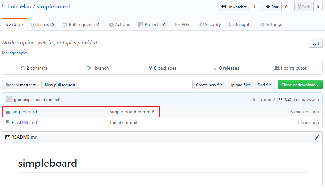
Task: Click the README book icon in header
Action: pyautogui.click(x=8, y=137)
